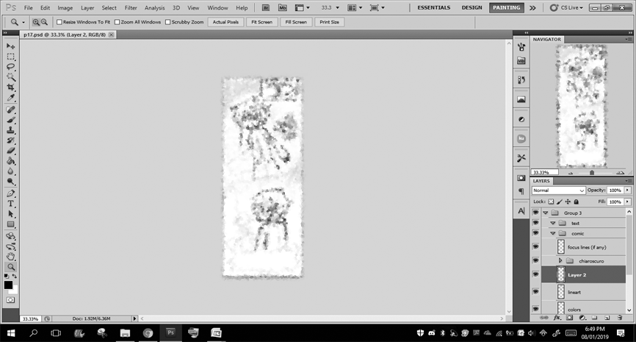Viewport: 636px width, 342px height.
Task: Click the Actual Pixels button
Action: [x=225, y=22]
